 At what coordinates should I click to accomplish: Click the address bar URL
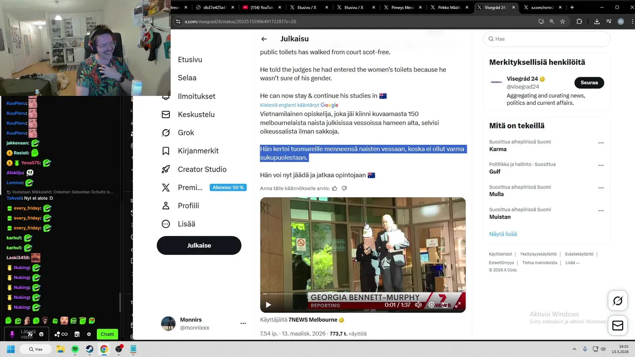point(240,21)
